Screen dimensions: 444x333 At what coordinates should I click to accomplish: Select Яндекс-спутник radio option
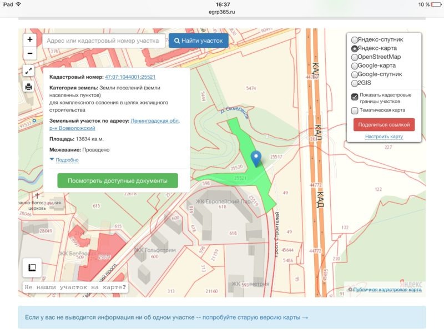click(355, 39)
